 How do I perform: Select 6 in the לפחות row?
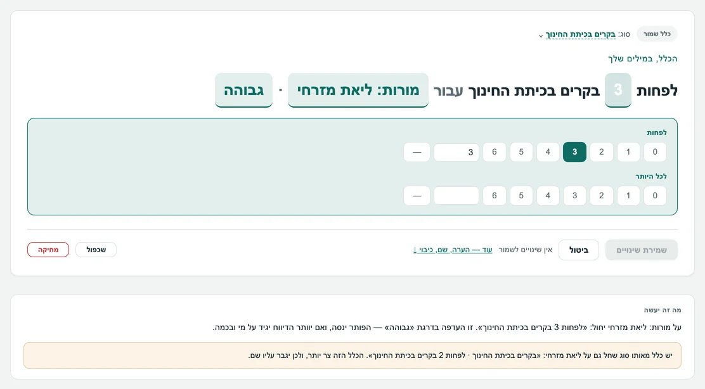tap(494, 152)
